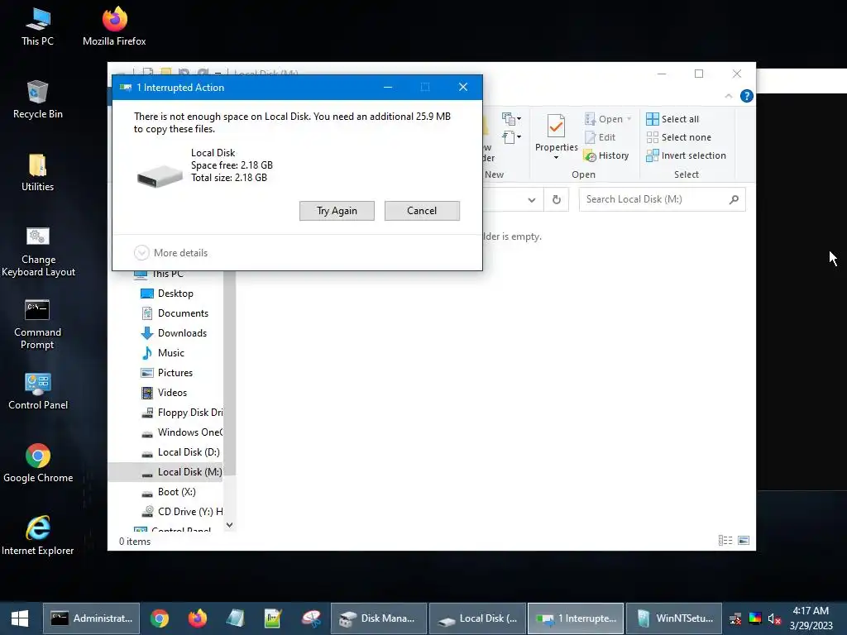The height and width of the screenshot is (635, 847).
Task: Select Downloads in navigation pane
Action: pyautogui.click(x=174, y=333)
